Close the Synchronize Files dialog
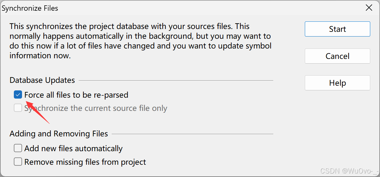 [x=369, y=8]
